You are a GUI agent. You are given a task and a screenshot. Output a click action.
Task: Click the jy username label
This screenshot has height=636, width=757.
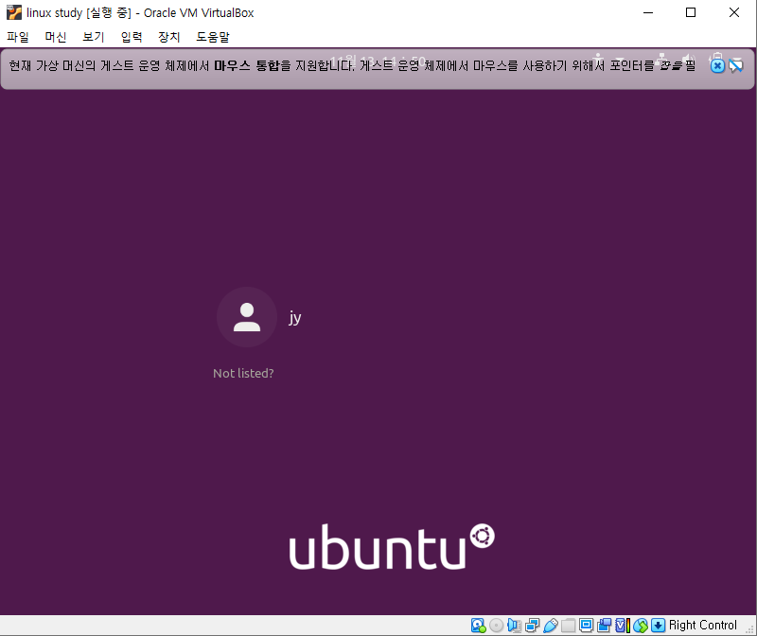[295, 318]
